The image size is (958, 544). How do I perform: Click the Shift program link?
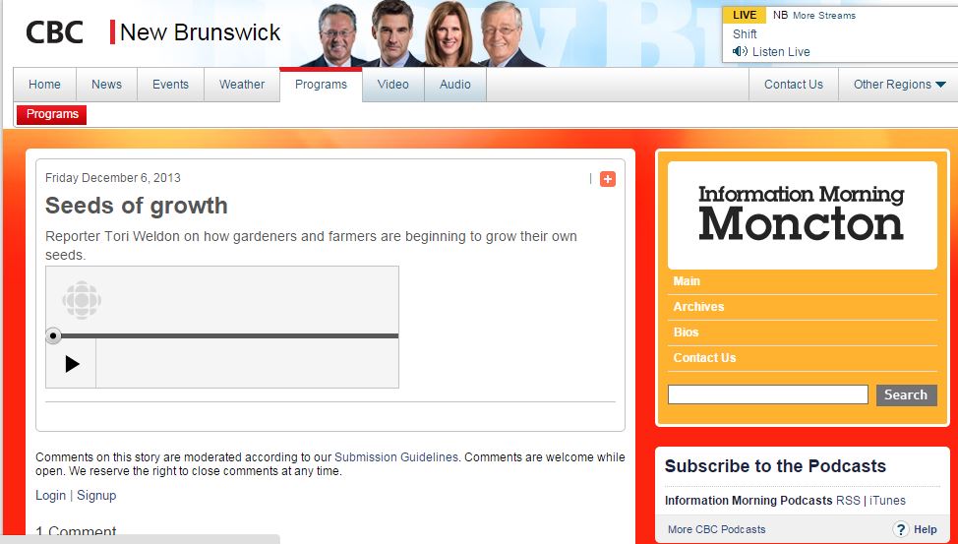[745, 34]
